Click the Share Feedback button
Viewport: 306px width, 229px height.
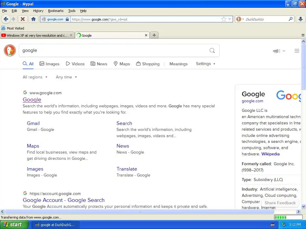(x=280, y=203)
